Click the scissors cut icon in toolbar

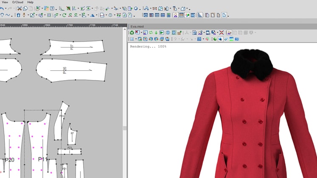coord(20,8)
